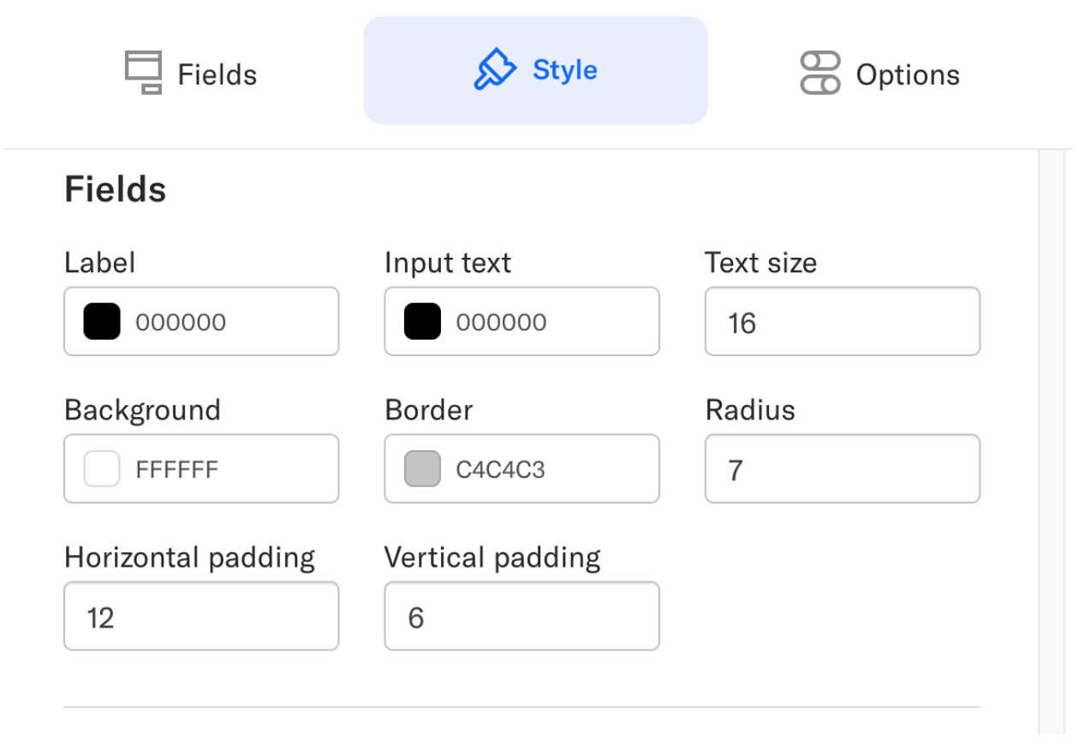The image size is (1079, 750).
Task: Open the Input text color swatch
Action: pyautogui.click(x=422, y=322)
